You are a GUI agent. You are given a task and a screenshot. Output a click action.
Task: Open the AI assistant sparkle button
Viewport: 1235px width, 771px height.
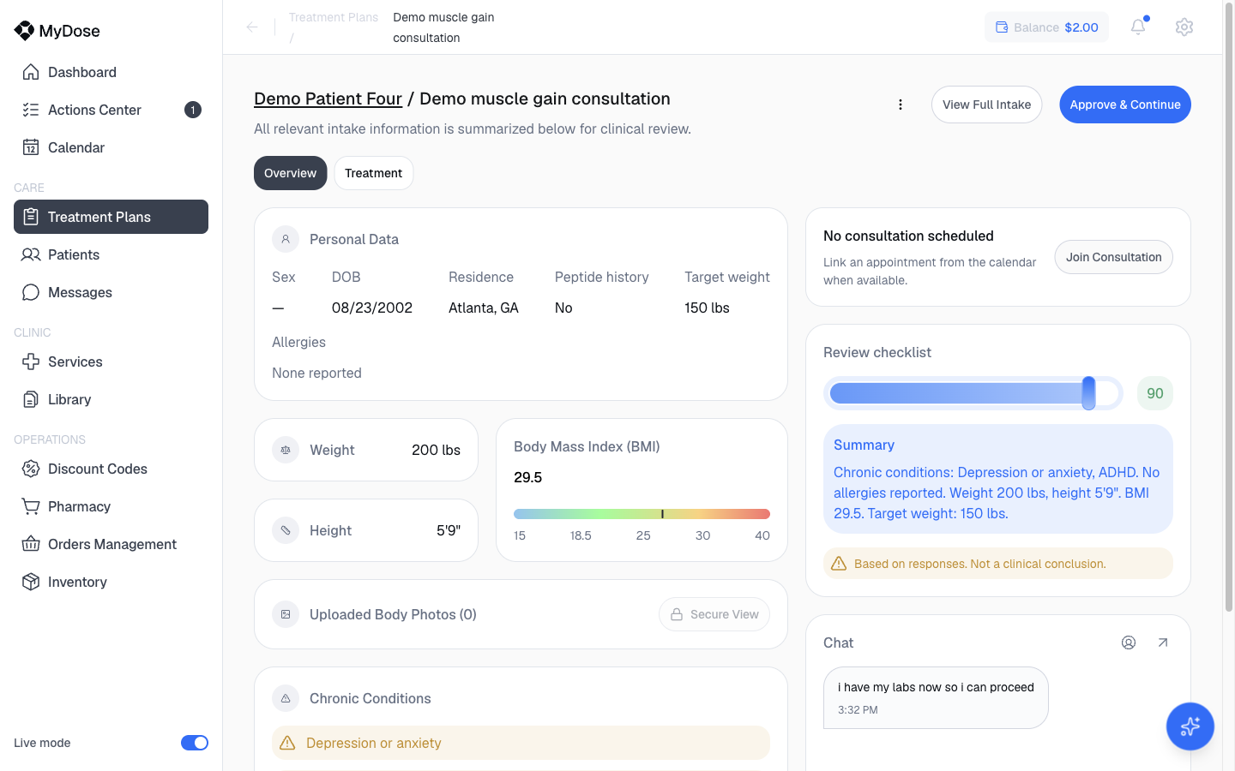tap(1190, 726)
